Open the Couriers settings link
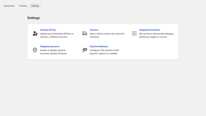This screenshot has width=206, height=116. 94,30
